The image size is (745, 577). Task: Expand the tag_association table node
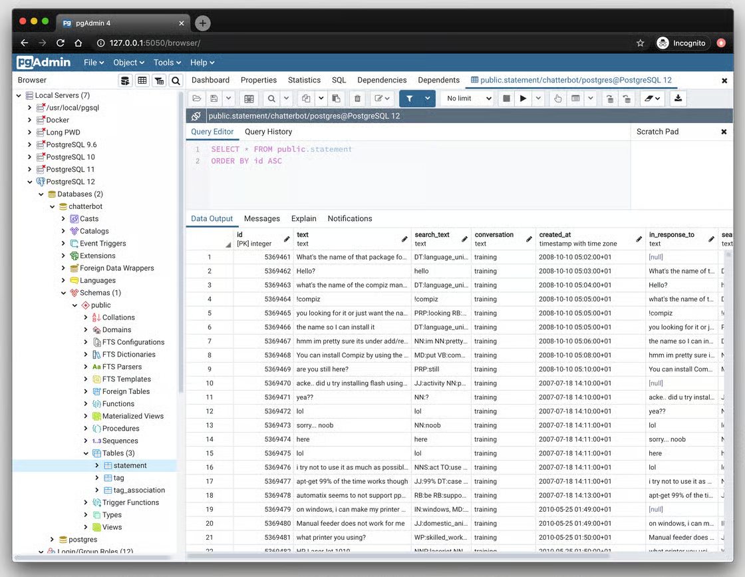click(x=97, y=490)
